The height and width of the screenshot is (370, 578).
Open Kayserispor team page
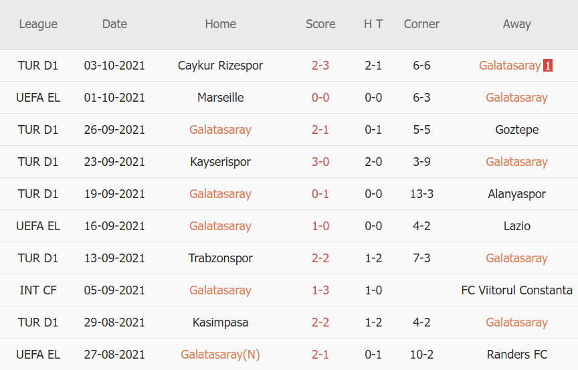pyautogui.click(x=220, y=162)
